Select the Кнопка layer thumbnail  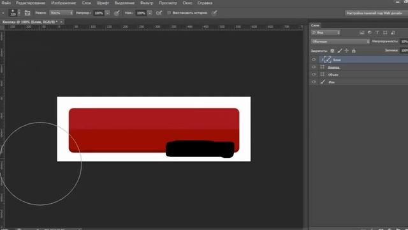tap(323, 67)
